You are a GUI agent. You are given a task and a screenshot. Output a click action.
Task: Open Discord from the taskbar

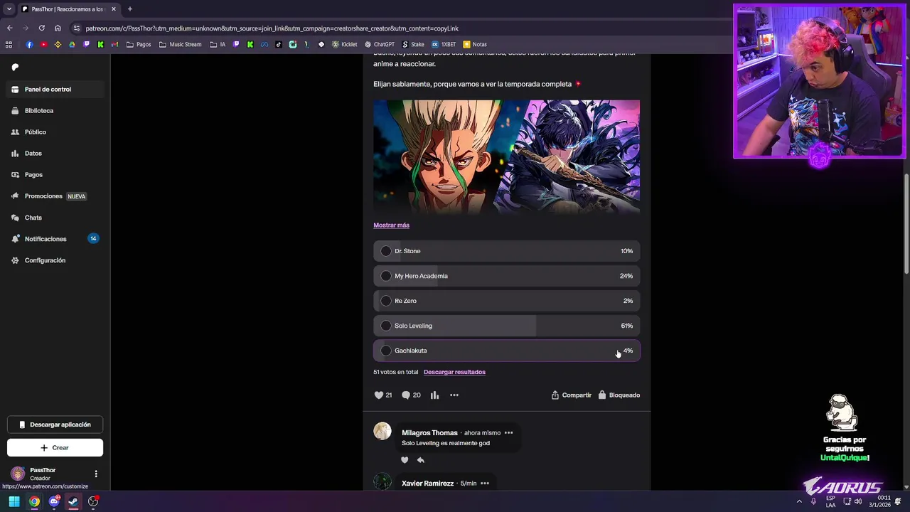click(54, 502)
